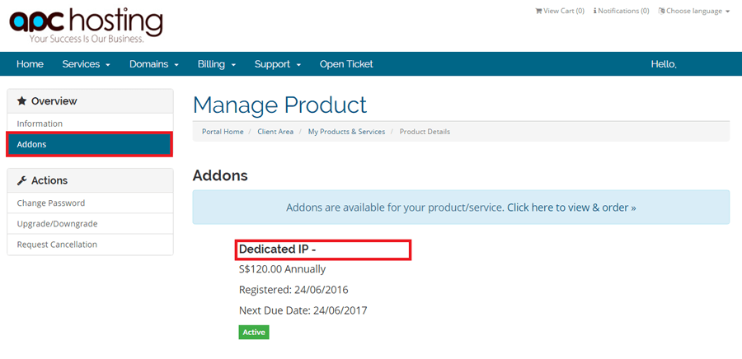Open the Support dropdown menu
Screen dimensions: 742x359
click(x=278, y=64)
